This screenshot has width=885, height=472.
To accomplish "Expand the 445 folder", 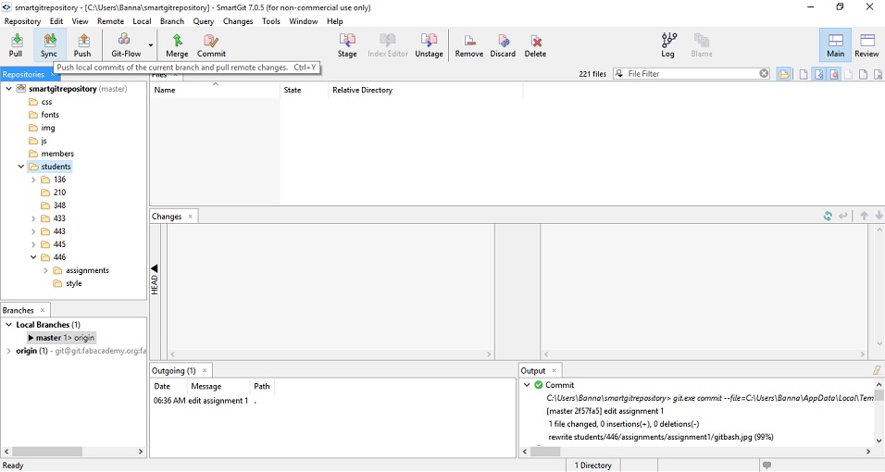I will pyautogui.click(x=33, y=244).
